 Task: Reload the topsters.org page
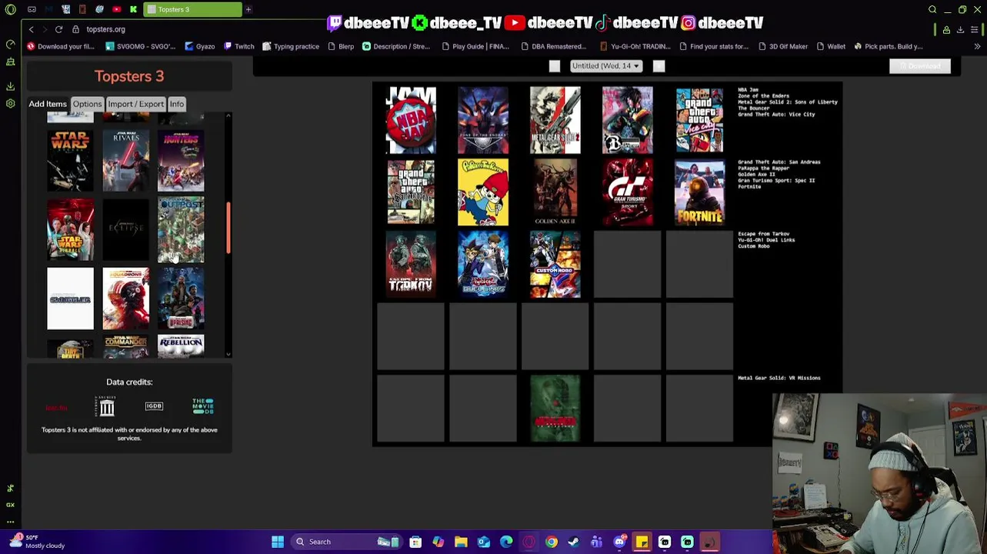58,29
